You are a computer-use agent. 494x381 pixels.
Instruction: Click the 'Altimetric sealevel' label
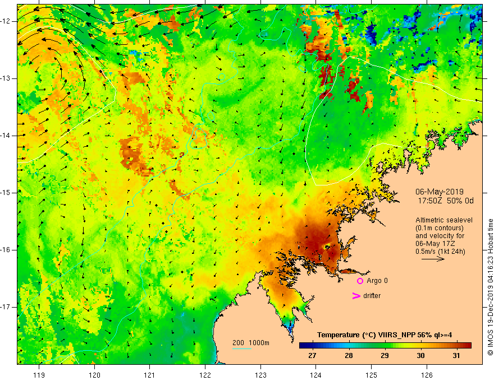(444, 220)
